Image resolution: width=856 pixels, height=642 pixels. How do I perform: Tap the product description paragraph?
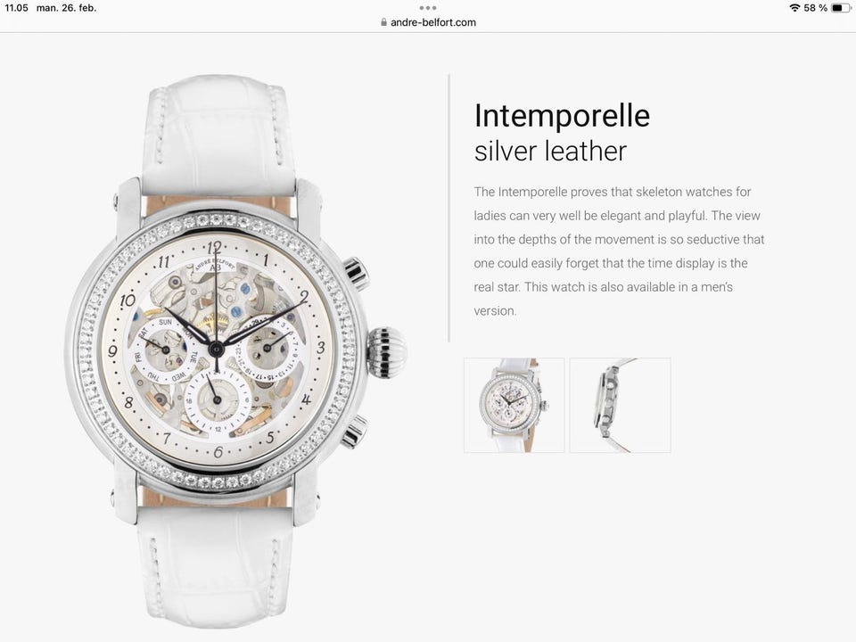click(x=619, y=251)
